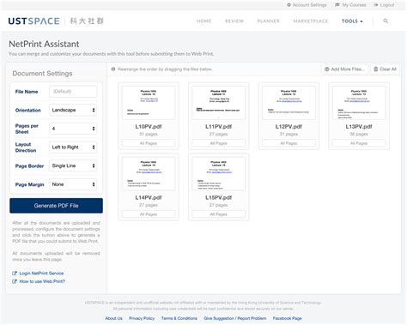Click the search magnifier icon in navbar
The image size is (407, 325).
pyautogui.click(x=386, y=21)
